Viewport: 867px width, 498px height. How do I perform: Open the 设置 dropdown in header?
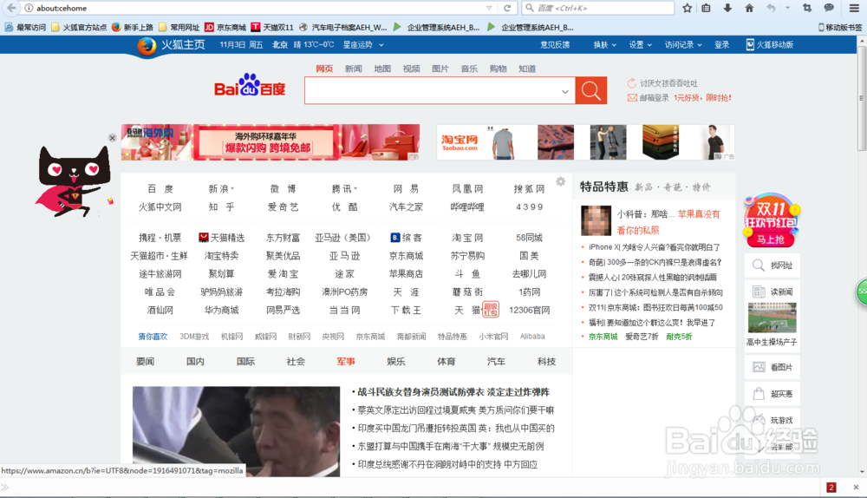(x=641, y=45)
